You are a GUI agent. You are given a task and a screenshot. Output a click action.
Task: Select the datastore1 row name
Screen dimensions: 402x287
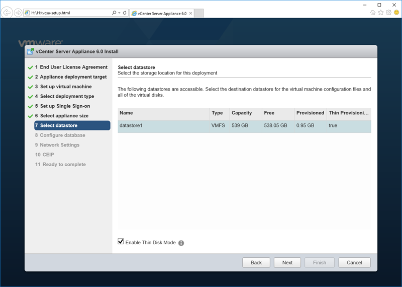point(131,126)
